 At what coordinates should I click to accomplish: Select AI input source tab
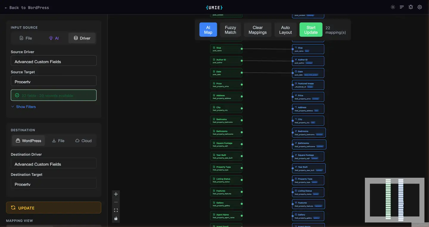click(54, 38)
